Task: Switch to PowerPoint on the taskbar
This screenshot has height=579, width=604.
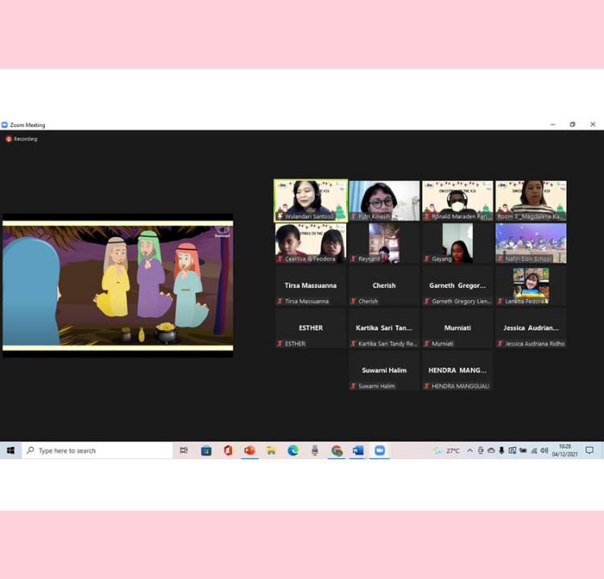Action: [x=249, y=450]
